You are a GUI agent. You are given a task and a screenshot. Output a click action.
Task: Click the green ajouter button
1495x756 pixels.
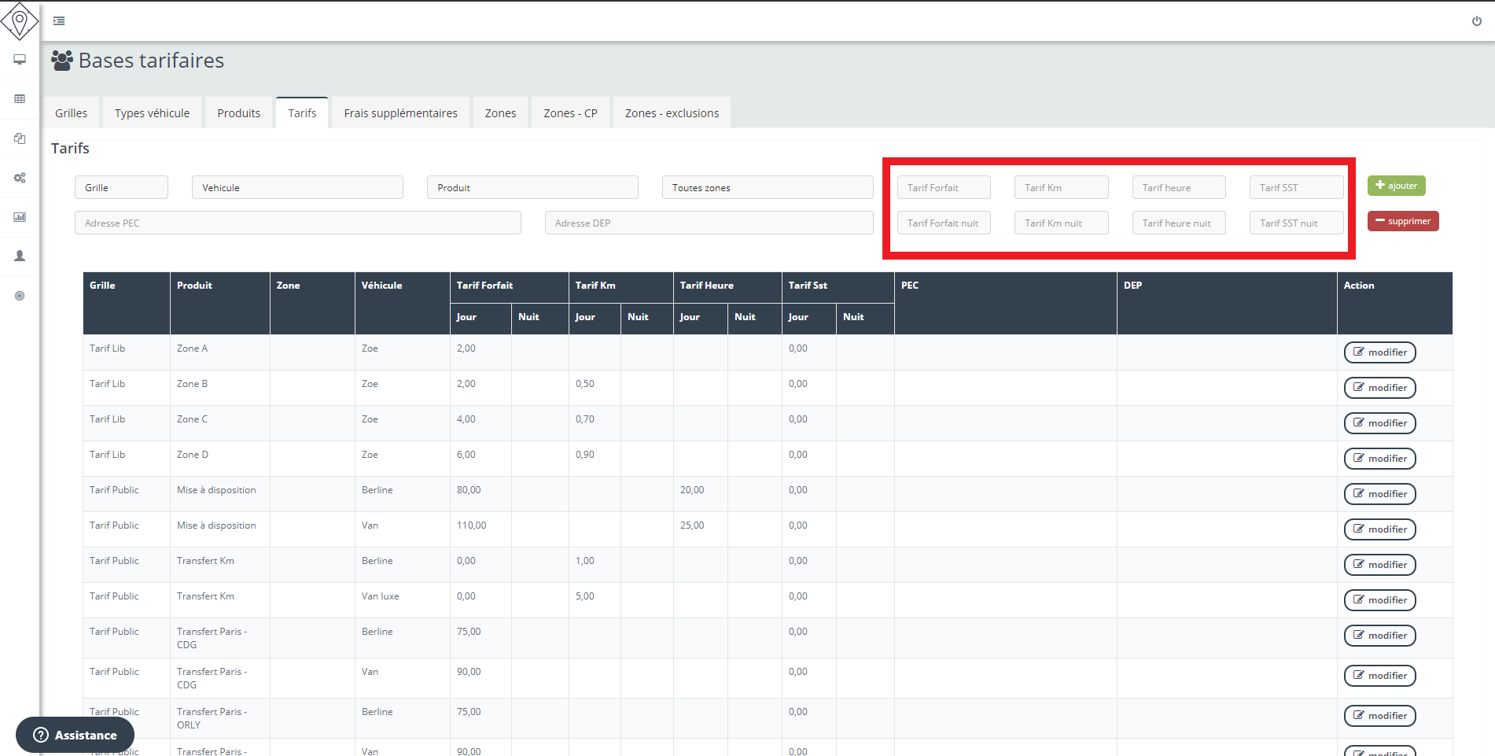coord(1396,186)
